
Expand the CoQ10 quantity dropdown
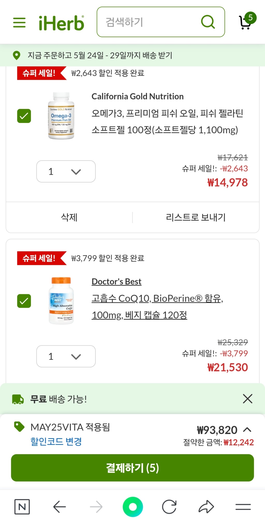tap(66, 356)
